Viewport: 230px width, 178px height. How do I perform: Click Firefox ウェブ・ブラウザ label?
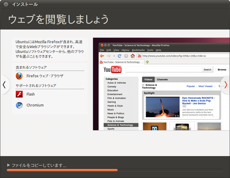[x=45, y=76]
